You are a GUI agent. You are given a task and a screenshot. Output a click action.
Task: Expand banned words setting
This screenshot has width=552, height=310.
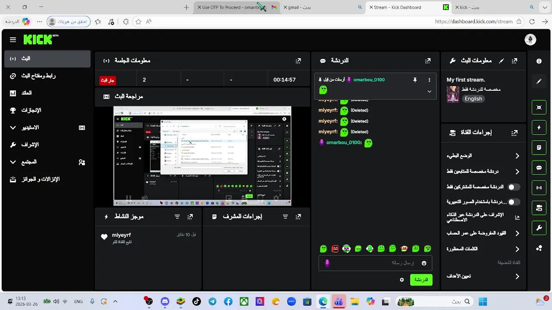click(517, 249)
